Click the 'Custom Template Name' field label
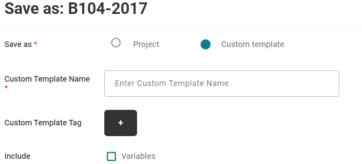 47,79
